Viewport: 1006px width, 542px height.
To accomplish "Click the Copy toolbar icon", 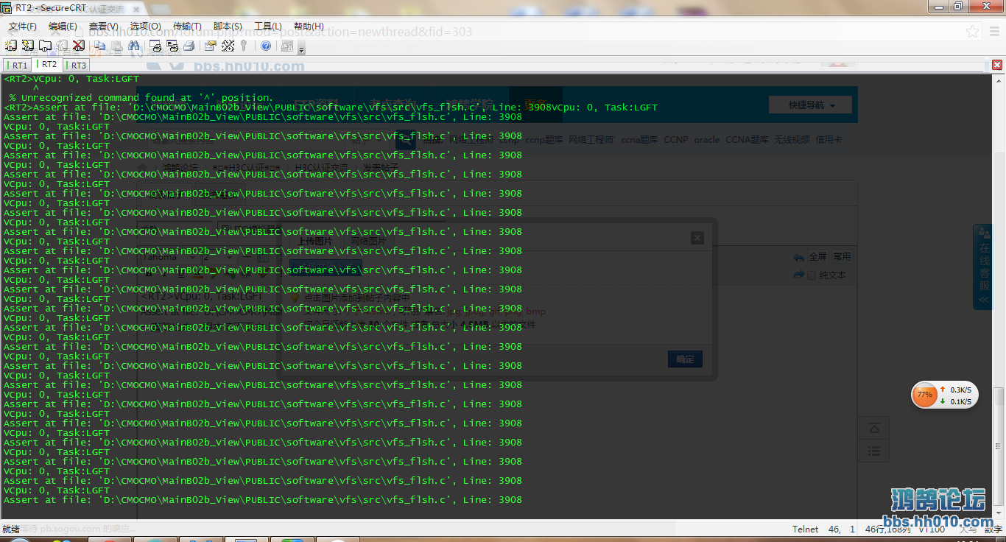I will tap(100, 46).
